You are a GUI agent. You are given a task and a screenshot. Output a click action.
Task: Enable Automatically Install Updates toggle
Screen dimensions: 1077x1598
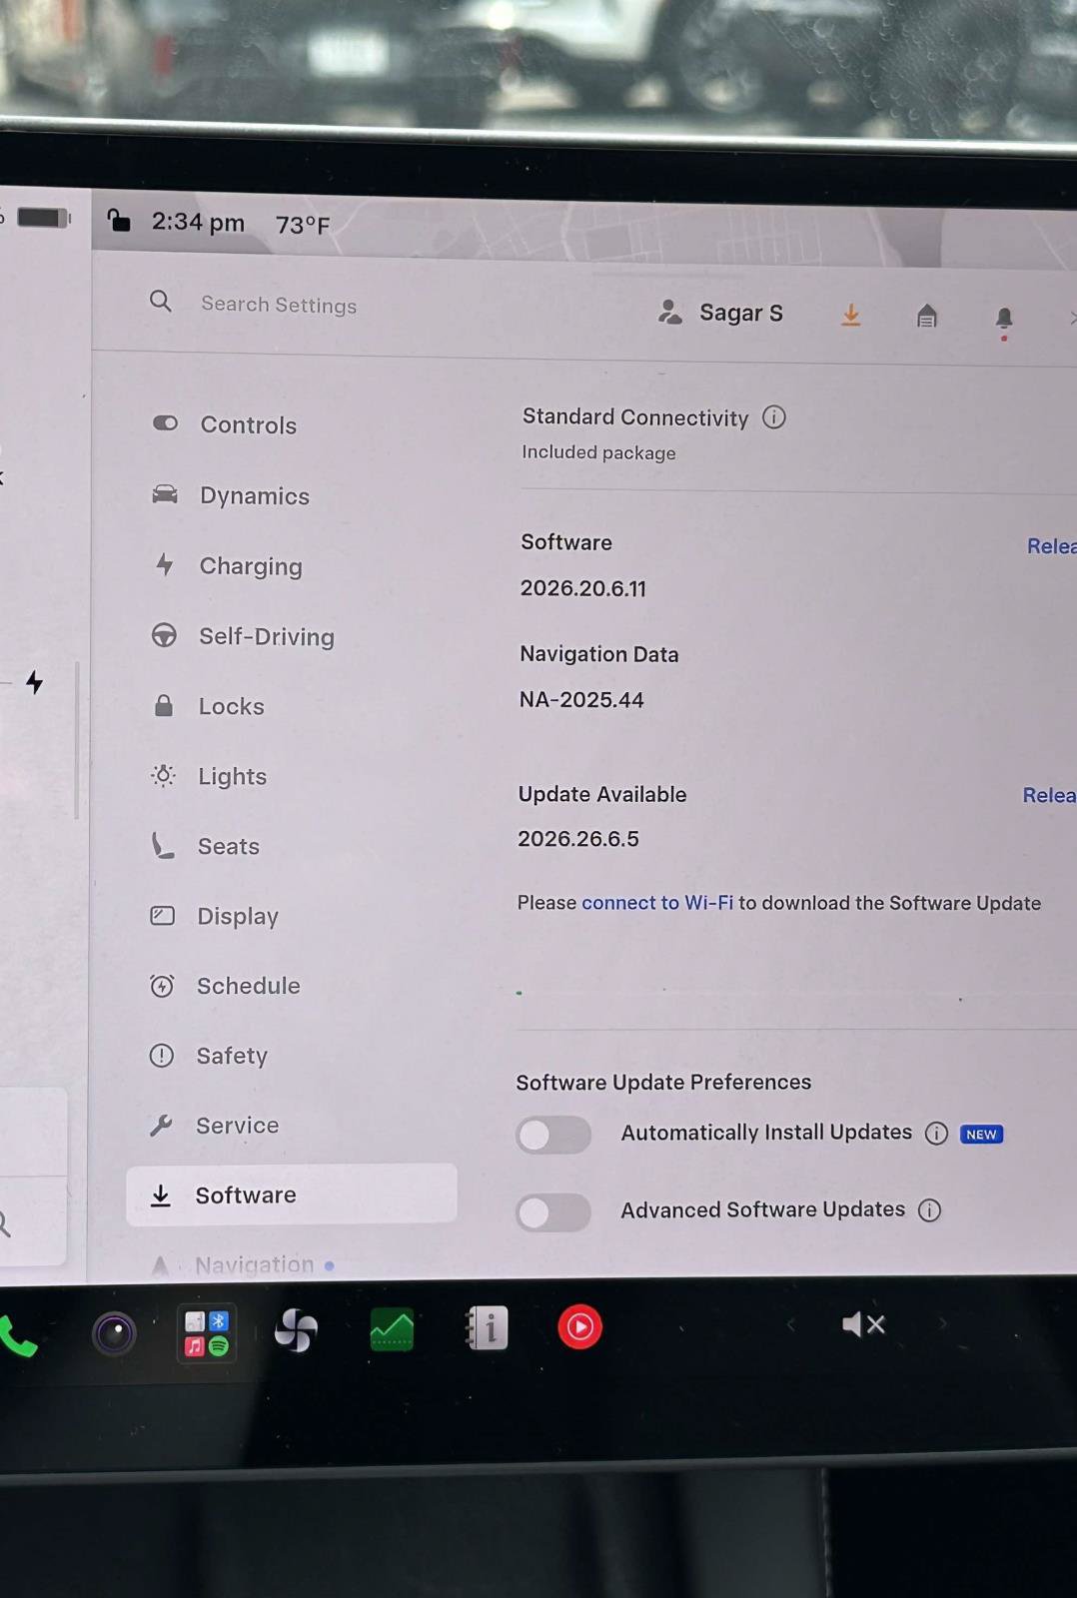(553, 1135)
